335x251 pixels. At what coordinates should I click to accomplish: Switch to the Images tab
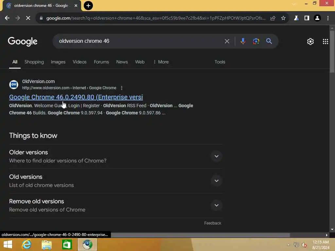coord(58,62)
